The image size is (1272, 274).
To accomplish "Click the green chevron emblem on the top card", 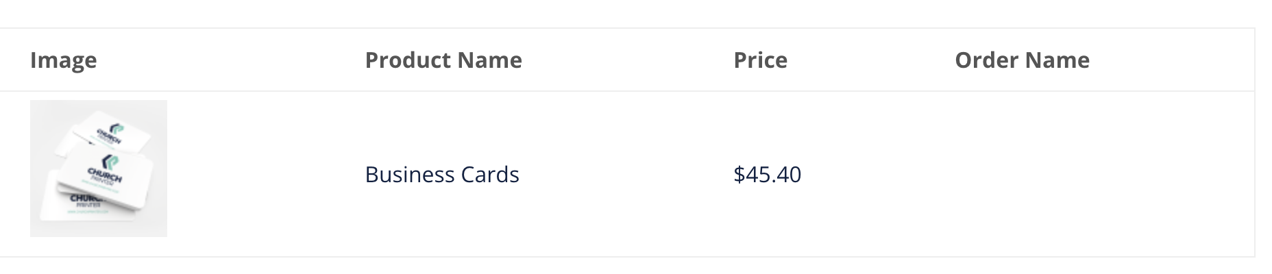I will [116, 127].
